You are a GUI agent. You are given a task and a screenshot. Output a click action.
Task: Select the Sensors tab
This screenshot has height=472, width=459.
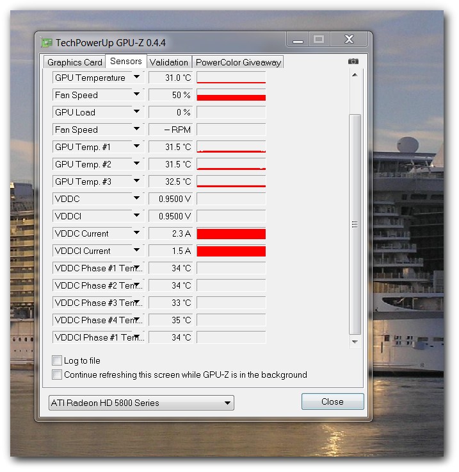pos(126,61)
